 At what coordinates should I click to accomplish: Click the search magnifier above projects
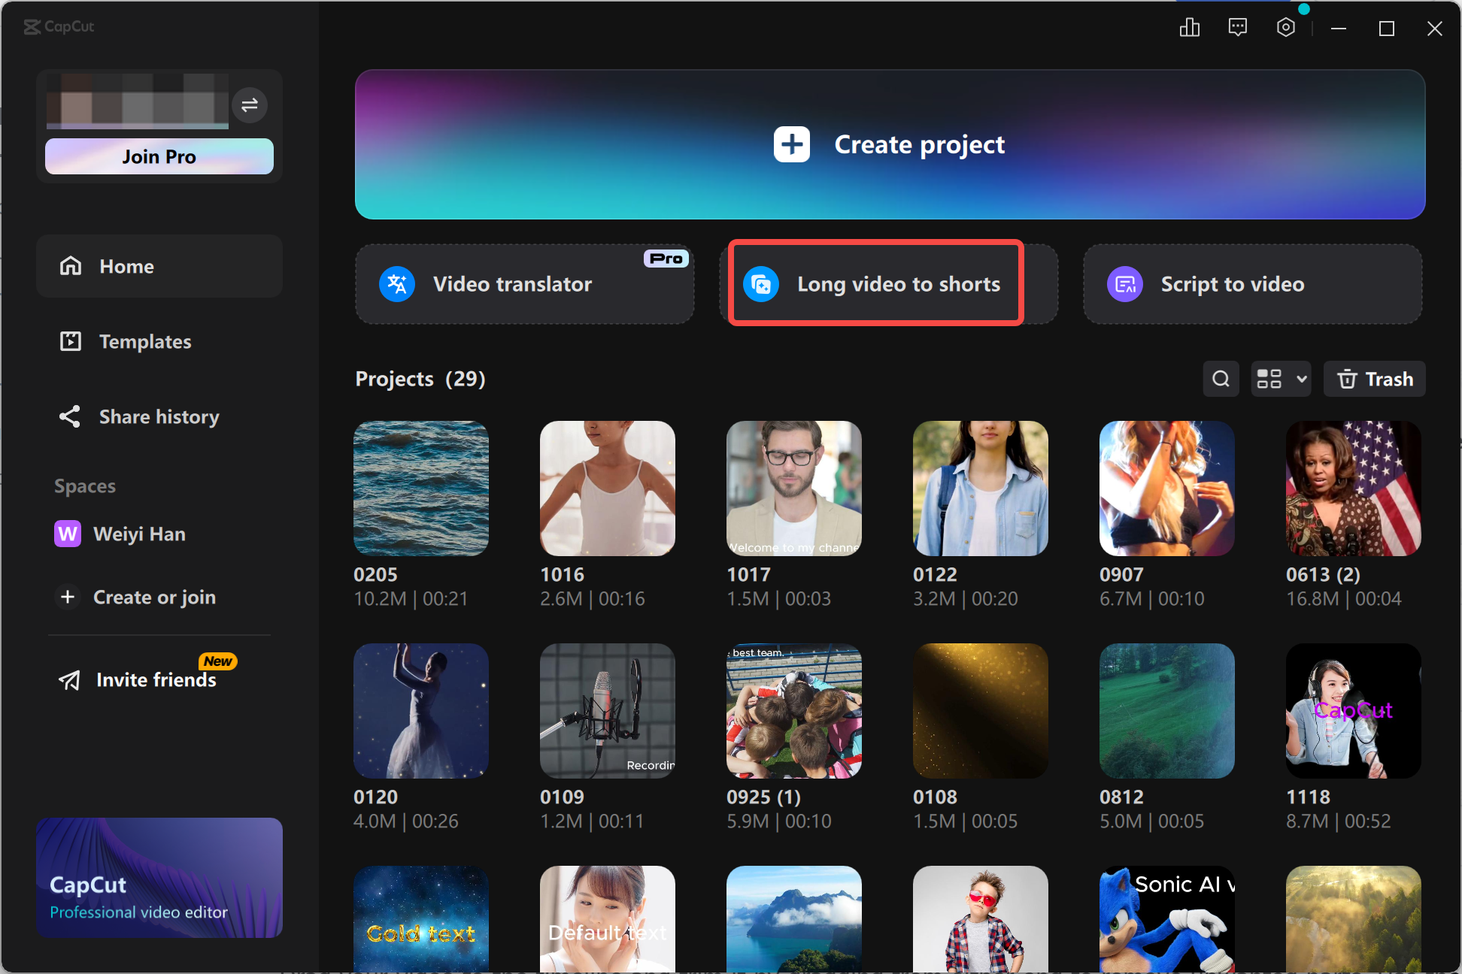1221,379
